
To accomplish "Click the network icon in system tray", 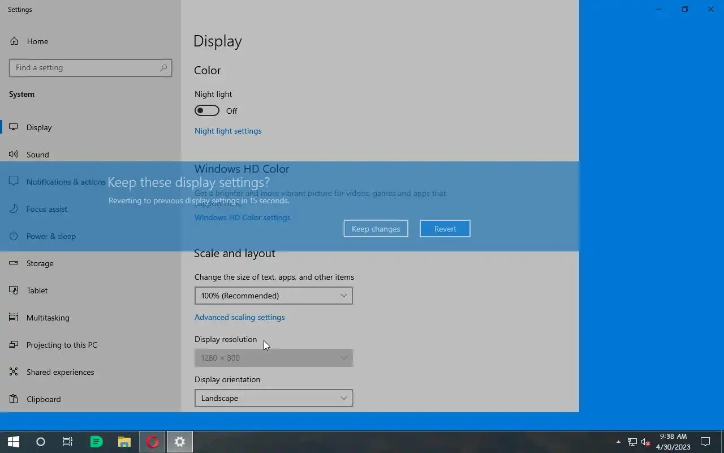I will tap(632, 442).
